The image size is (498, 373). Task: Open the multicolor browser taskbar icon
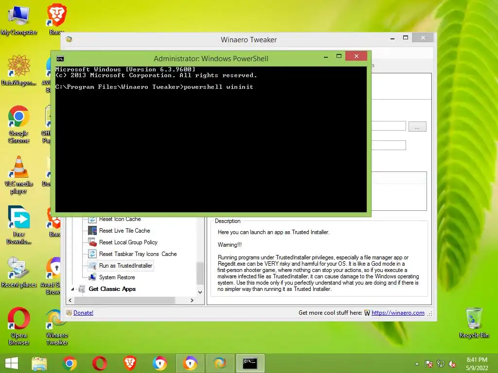tap(160, 363)
